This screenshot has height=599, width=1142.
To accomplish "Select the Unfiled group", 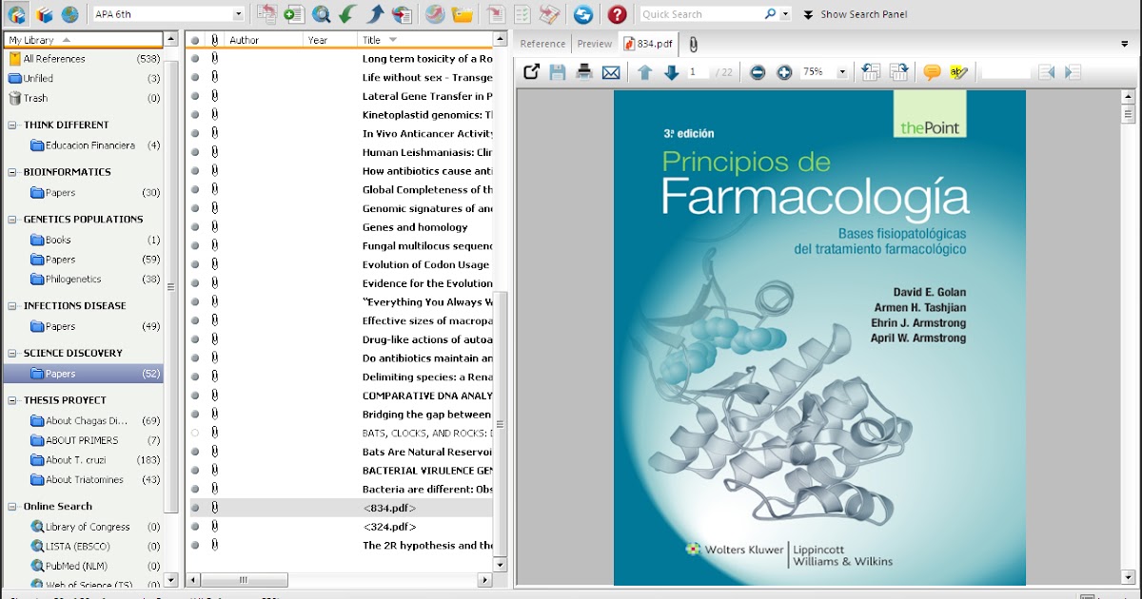I will pyautogui.click(x=84, y=79).
